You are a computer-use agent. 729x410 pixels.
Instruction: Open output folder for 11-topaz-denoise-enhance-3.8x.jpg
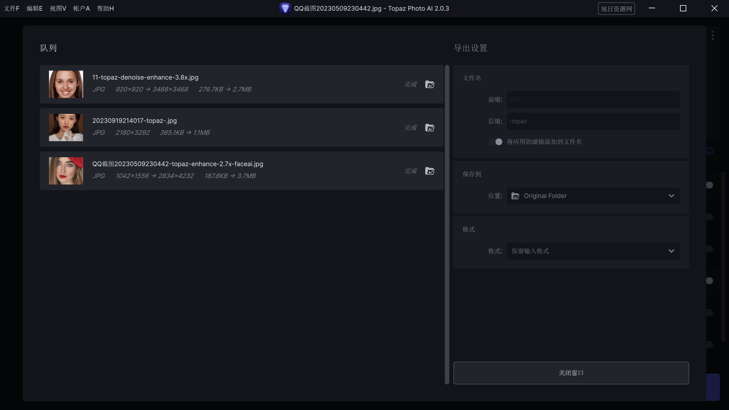(429, 84)
